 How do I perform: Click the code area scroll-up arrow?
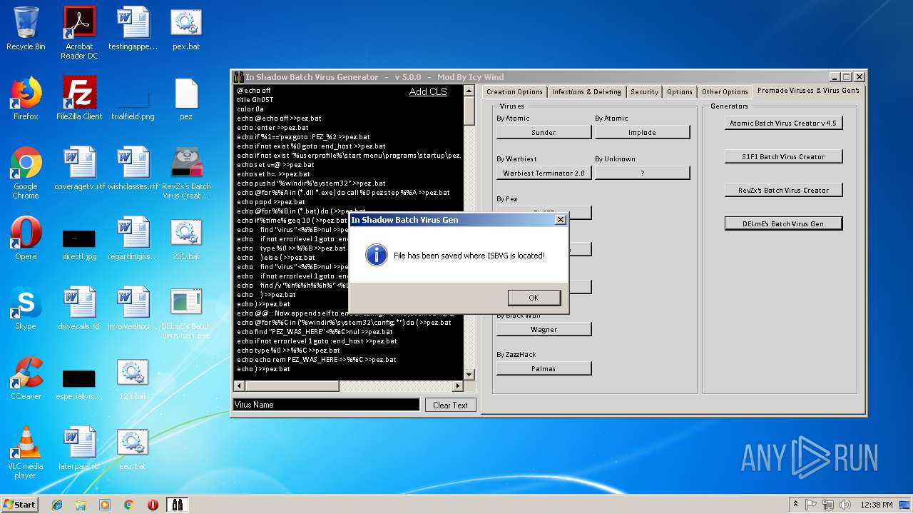[469, 91]
